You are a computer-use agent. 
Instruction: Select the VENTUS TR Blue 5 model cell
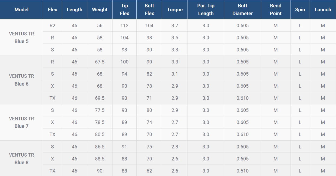click(x=21, y=38)
